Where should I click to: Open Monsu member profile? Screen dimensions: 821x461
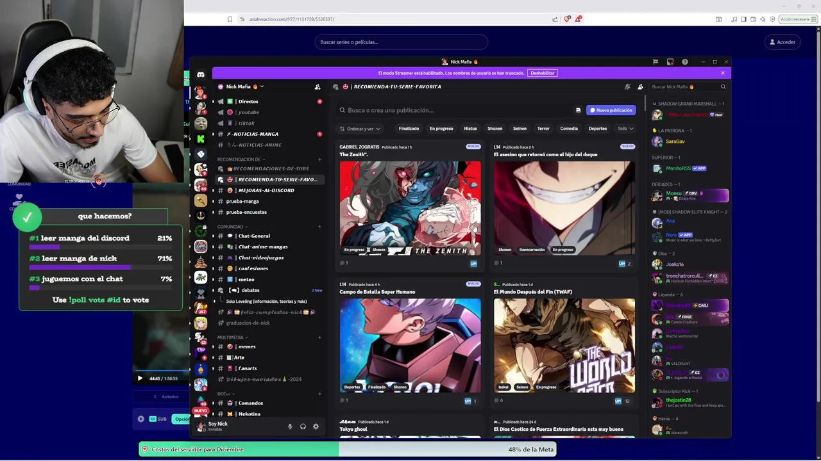(x=690, y=195)
